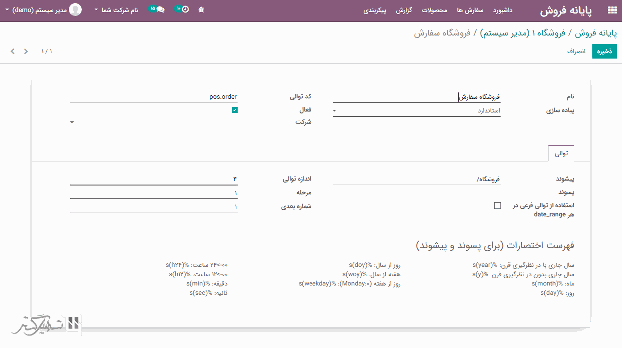
Task: Click the debug bug icon
Action: (201, 10)
